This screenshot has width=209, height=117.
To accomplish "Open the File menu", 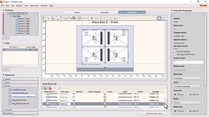I will [x=2, y=6].
